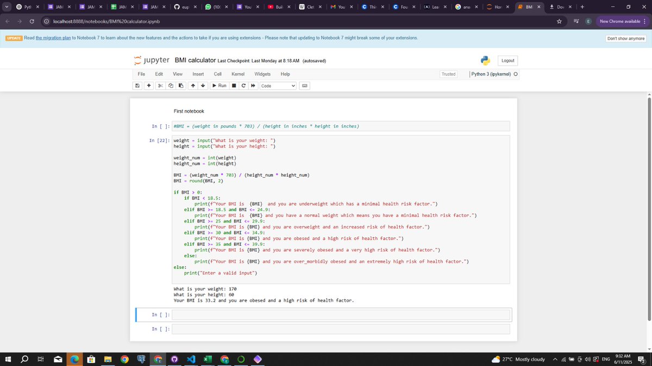Click the Jupyter logo
652x366 pixels.
(x=152, y=60)
